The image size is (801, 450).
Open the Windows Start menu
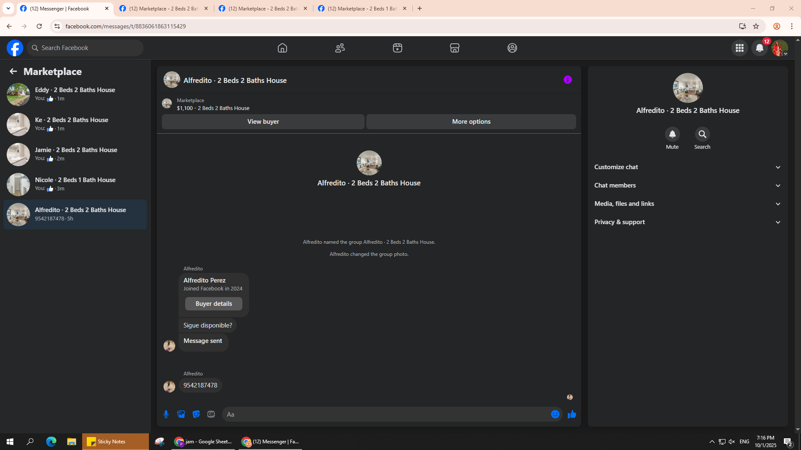click(10, 442)
